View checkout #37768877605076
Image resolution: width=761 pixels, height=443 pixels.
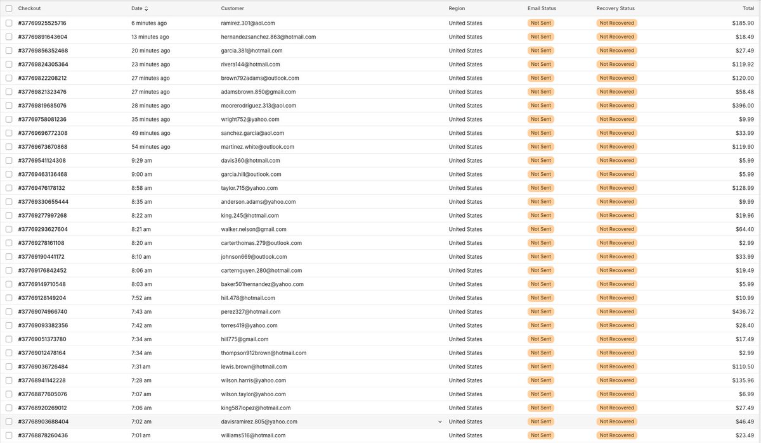click(42, 394)
